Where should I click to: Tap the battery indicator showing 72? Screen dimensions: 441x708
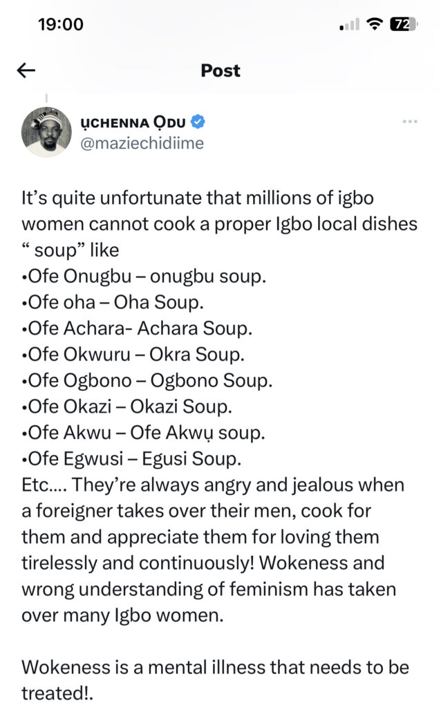coord(403,24)
